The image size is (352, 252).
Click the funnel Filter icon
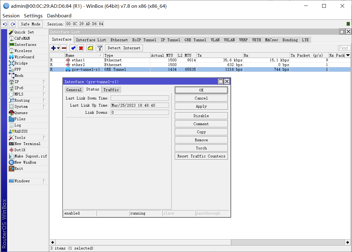coord(100,48)
